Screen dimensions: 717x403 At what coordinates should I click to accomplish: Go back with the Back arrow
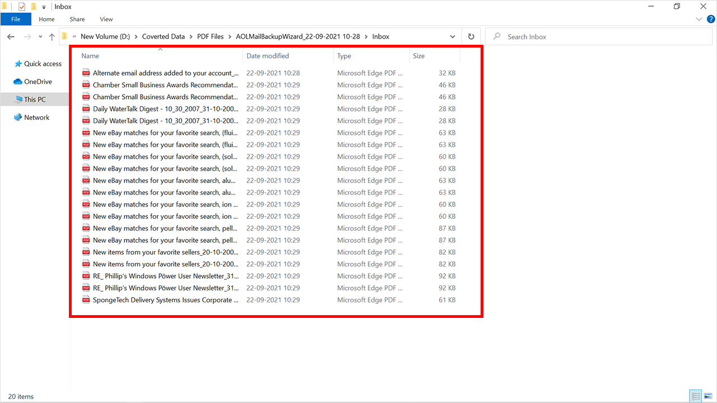pos(11,36)
